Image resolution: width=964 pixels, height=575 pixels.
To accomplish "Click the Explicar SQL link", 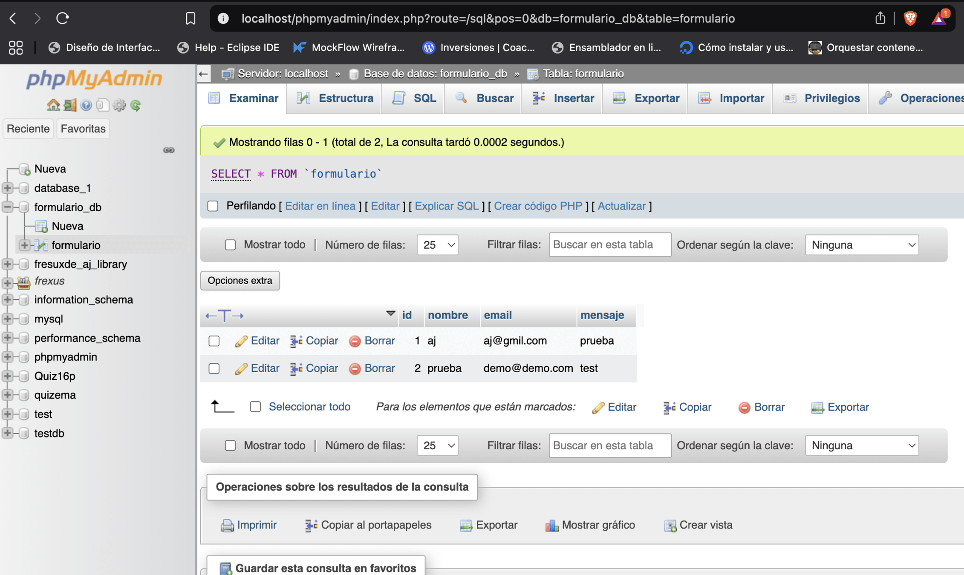I will tap(446, 206).
